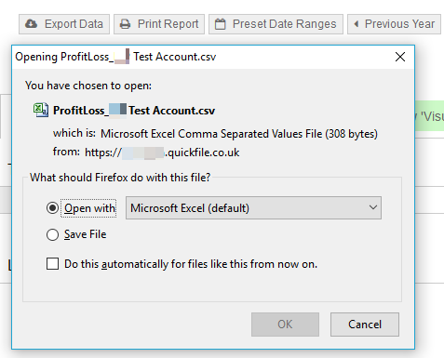Click the green notification banner behind the dialog
The height and width of the screenshot is (358, 444).
click(429, 115)
